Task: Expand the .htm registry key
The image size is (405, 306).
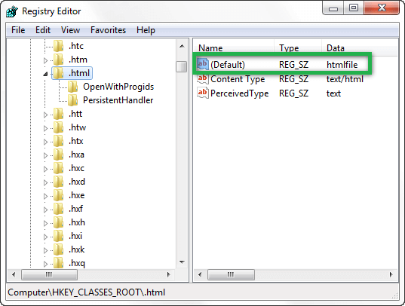Action: point(46,60)
